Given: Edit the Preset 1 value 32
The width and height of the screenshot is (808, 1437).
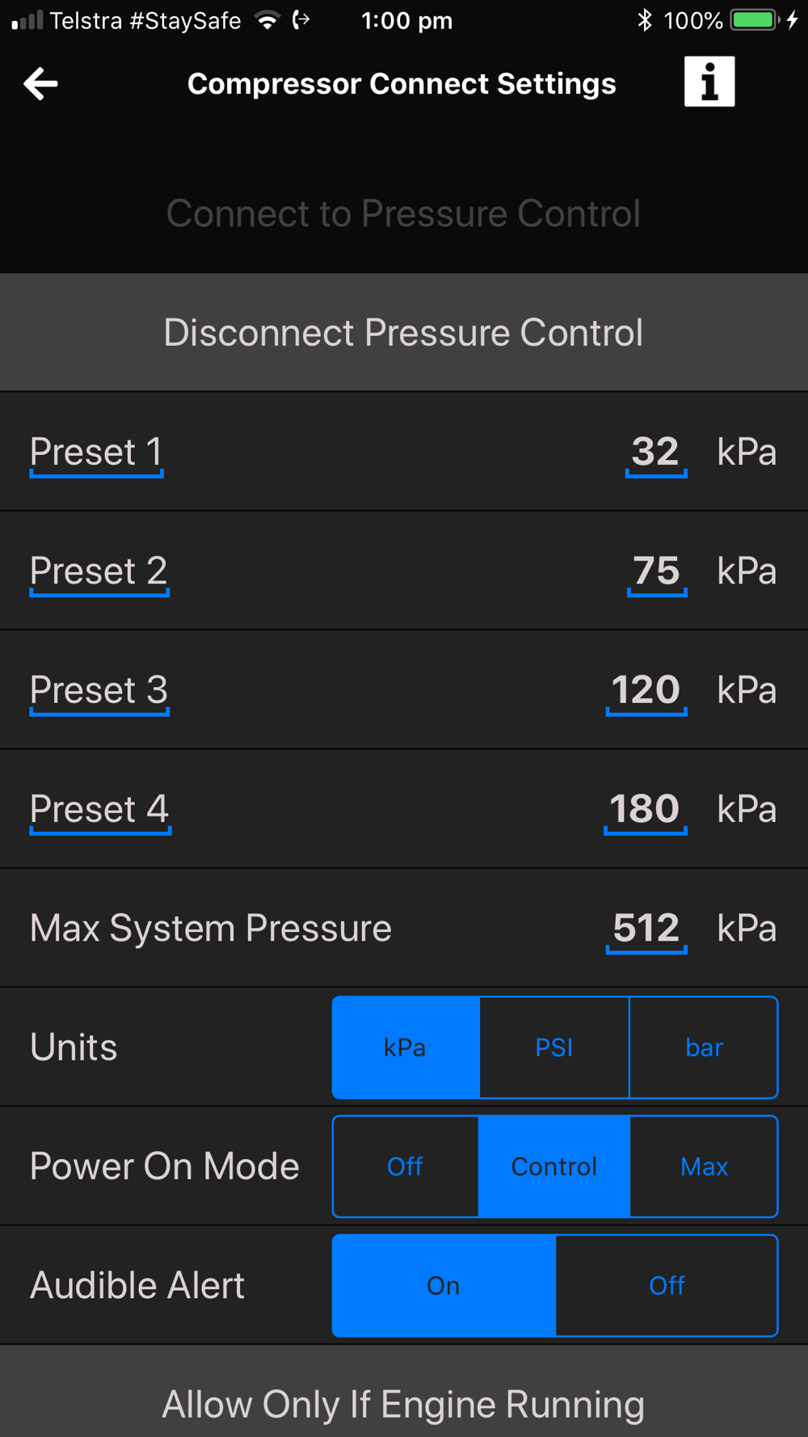Looking at the screenshot, I should coord(656,453).
